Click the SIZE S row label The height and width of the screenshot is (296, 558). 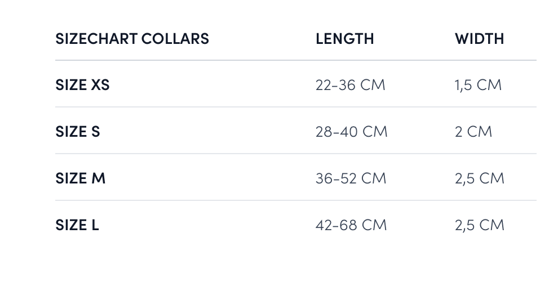[x=78, y=132]
